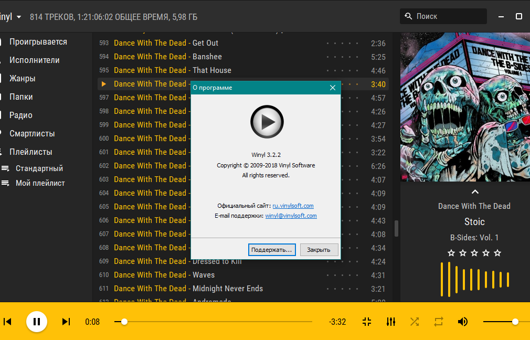Rate the Get Out track
The image size is (530, 340).
point(343,43)
